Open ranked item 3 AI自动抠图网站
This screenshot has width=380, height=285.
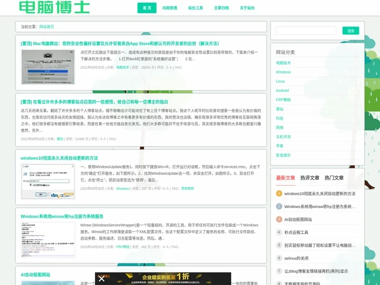[298, 220]
